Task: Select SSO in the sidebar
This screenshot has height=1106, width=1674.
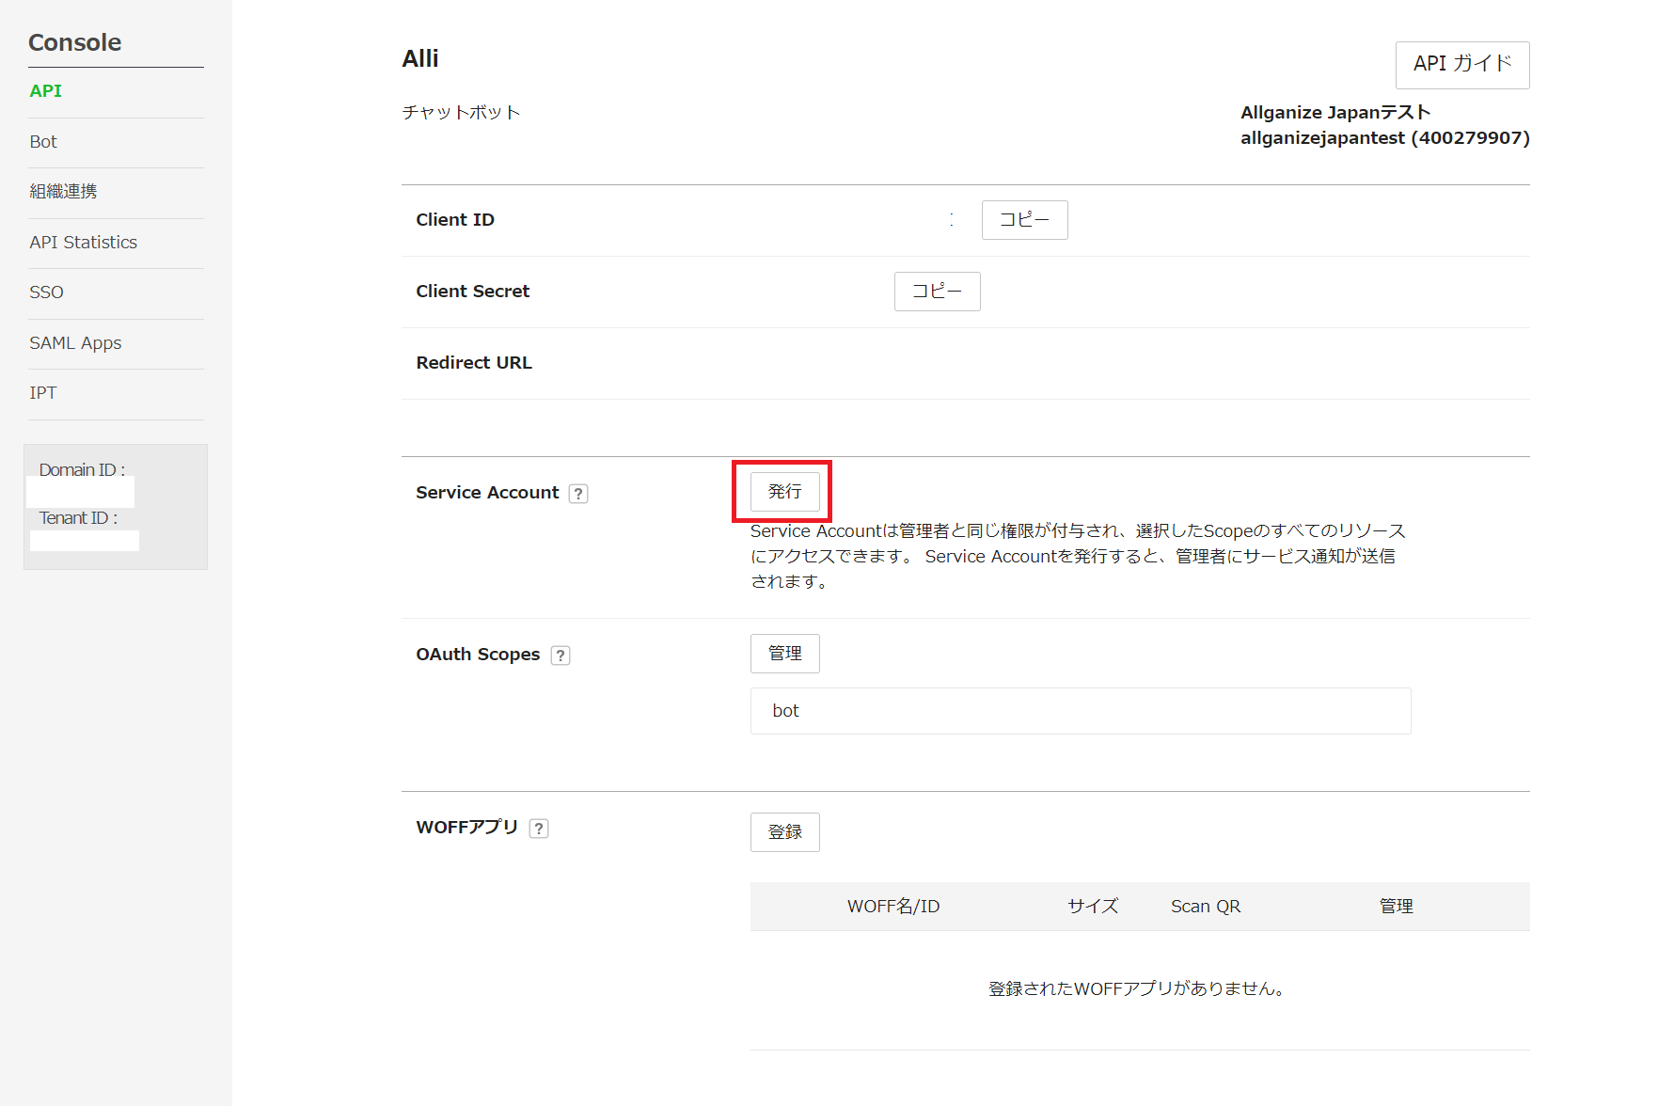Action: point(46,292)
